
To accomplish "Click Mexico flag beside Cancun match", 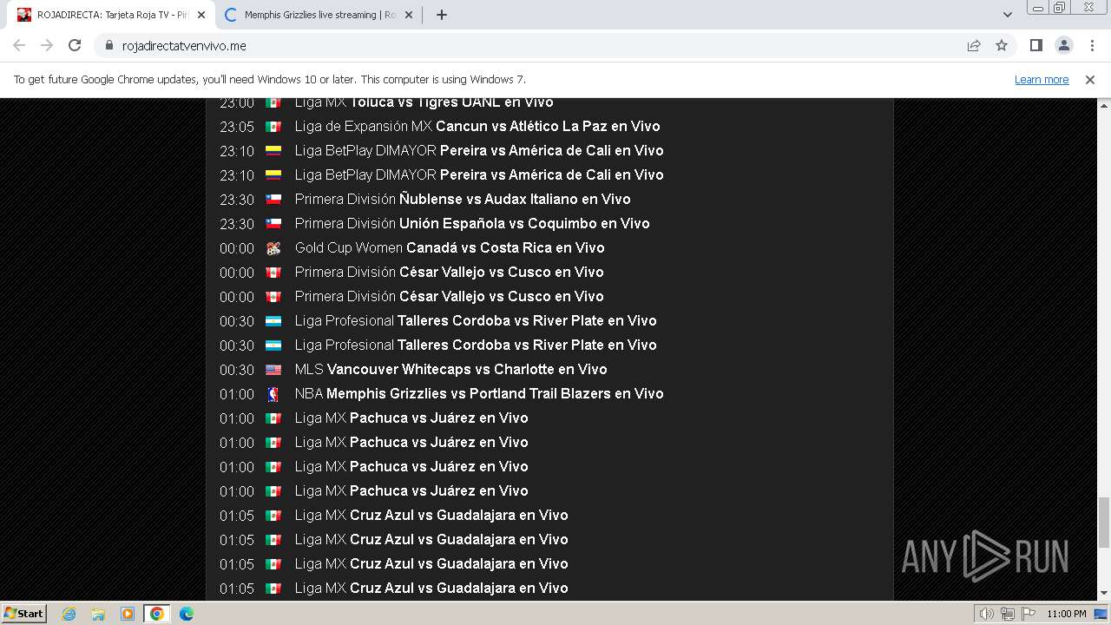I will coord(273,127).
